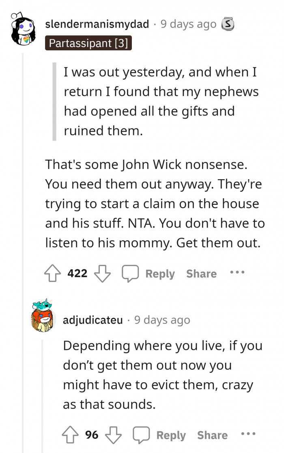Reply to slendermanismydad's comment

click(x=160, y=274)
